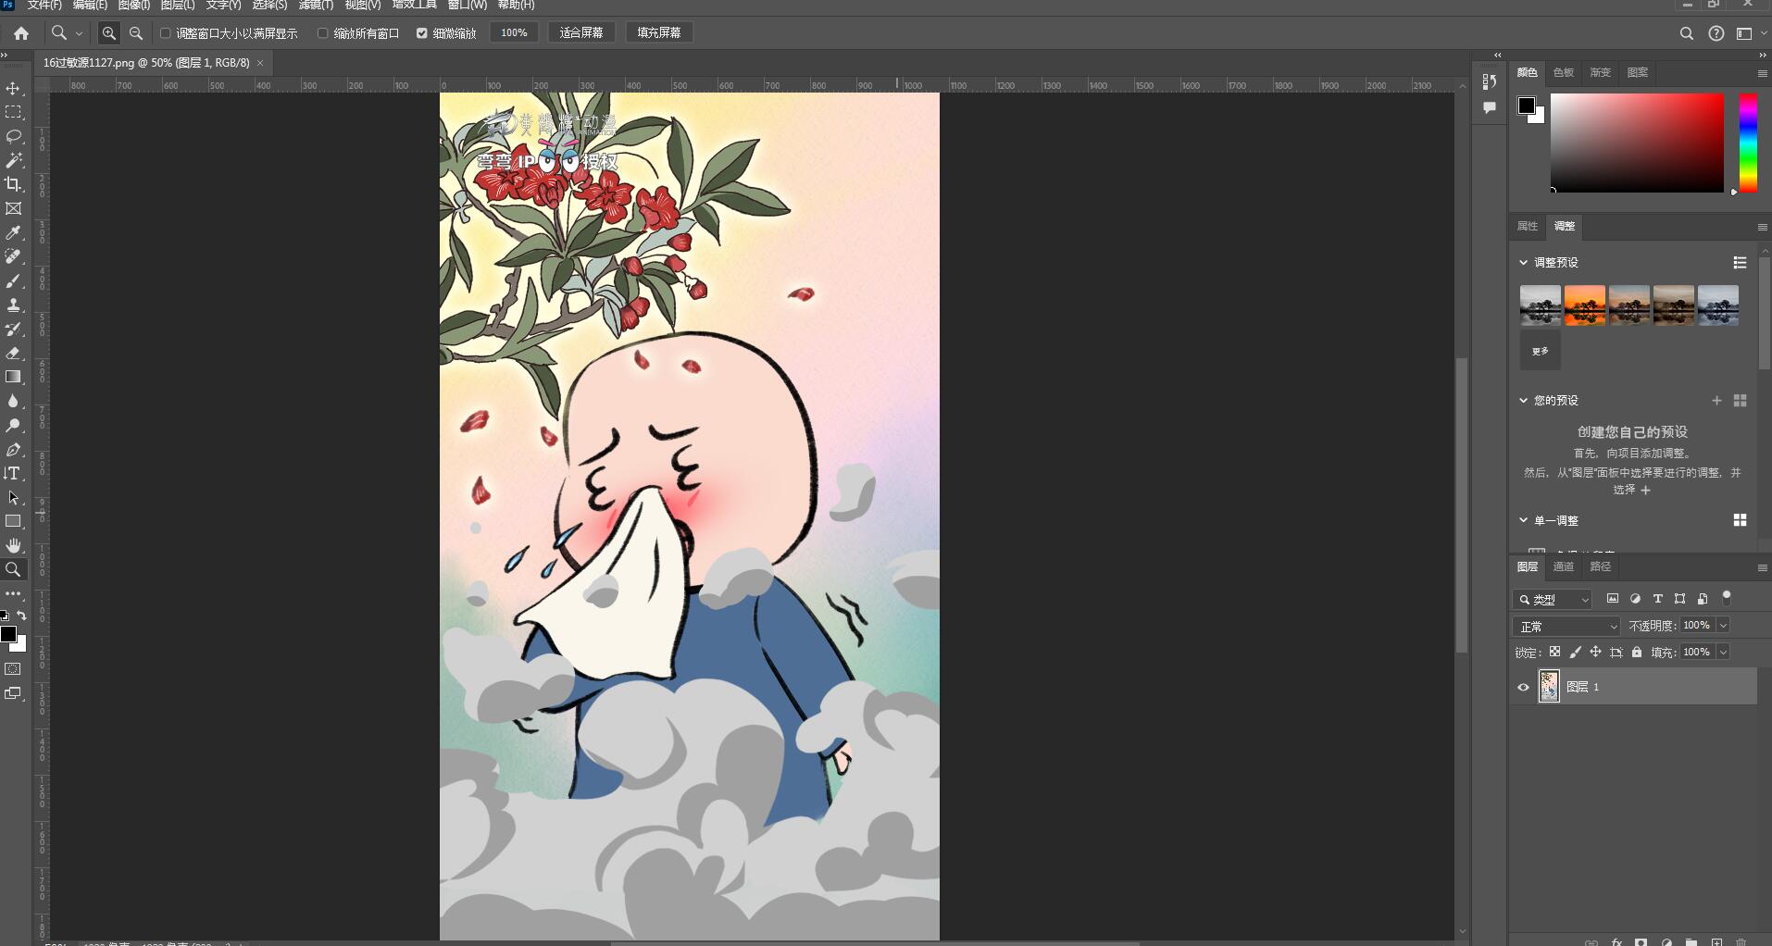
Task: Open the Edit Toolbar three-dots button
Action: tap(13, 593)
